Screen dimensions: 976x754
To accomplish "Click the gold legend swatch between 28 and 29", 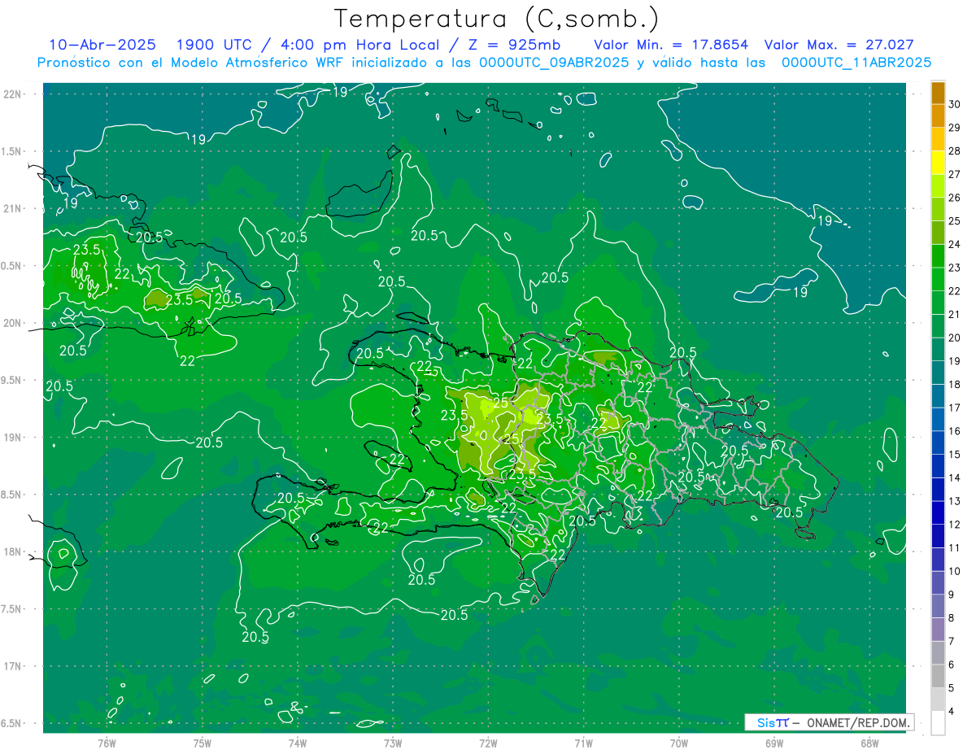I will click(x=938, y=139).
